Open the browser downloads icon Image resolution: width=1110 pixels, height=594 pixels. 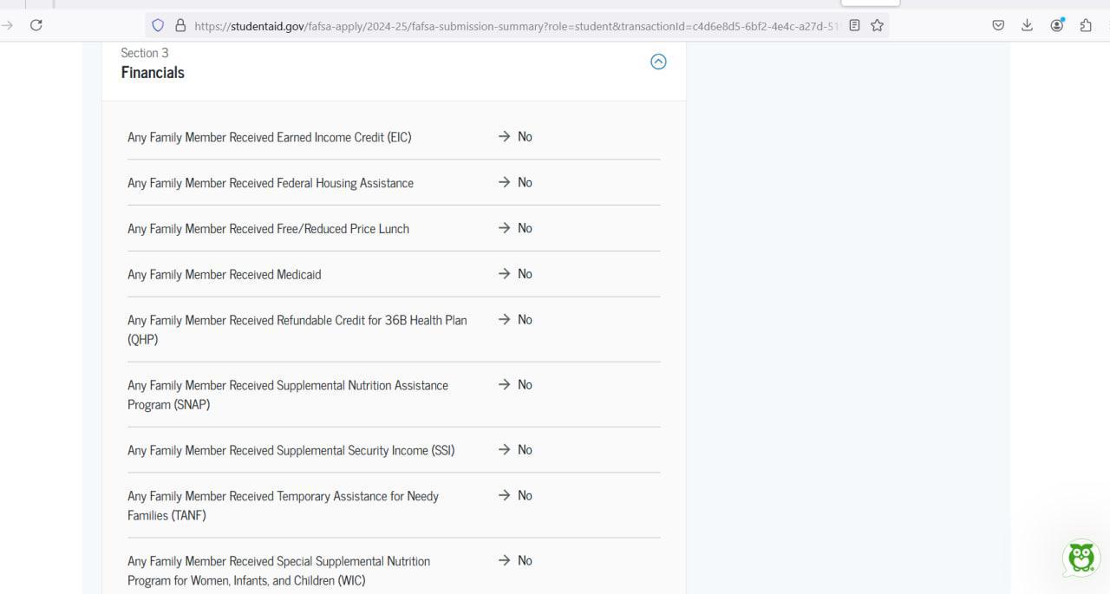tap(1027, 25)
